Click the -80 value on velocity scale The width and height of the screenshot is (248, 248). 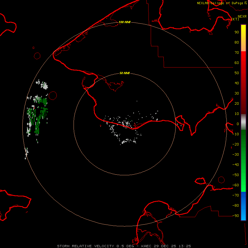pos(236,206)
